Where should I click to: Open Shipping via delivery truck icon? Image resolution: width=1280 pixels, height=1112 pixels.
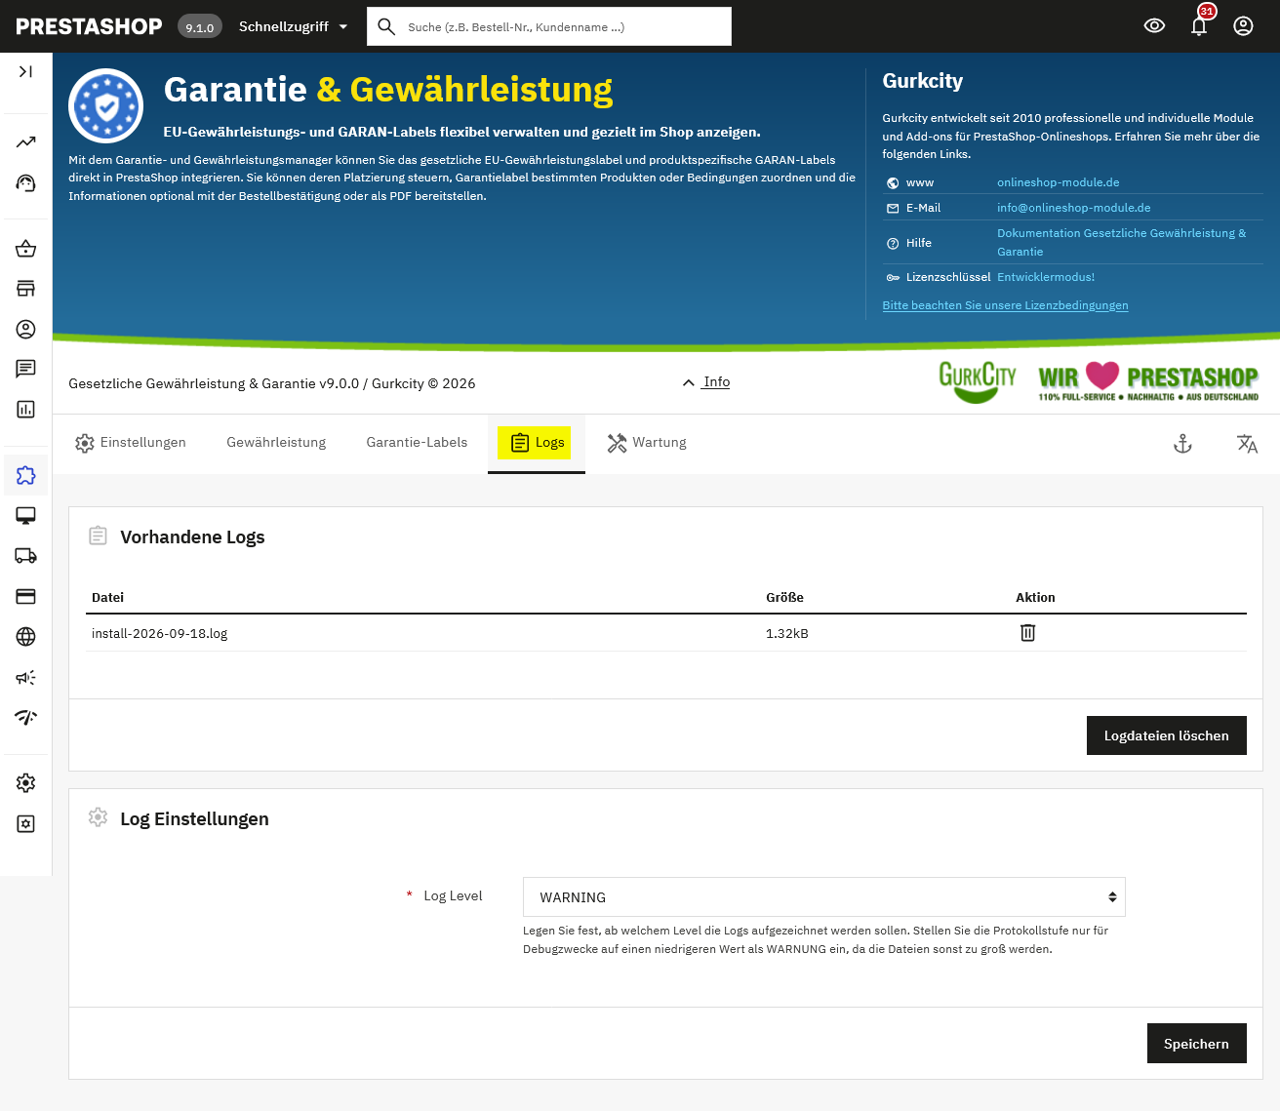(25, 556)
